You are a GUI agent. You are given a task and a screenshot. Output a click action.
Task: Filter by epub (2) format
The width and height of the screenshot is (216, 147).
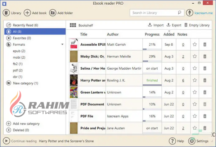pos(19,51)
